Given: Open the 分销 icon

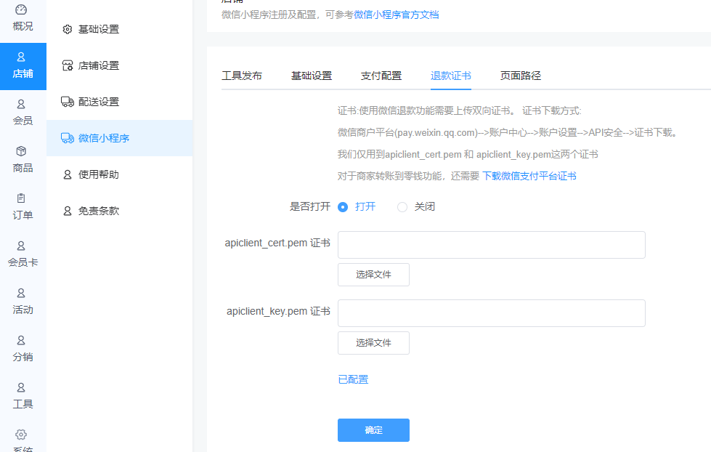Looking at the screenshot, I should [21, 340].
